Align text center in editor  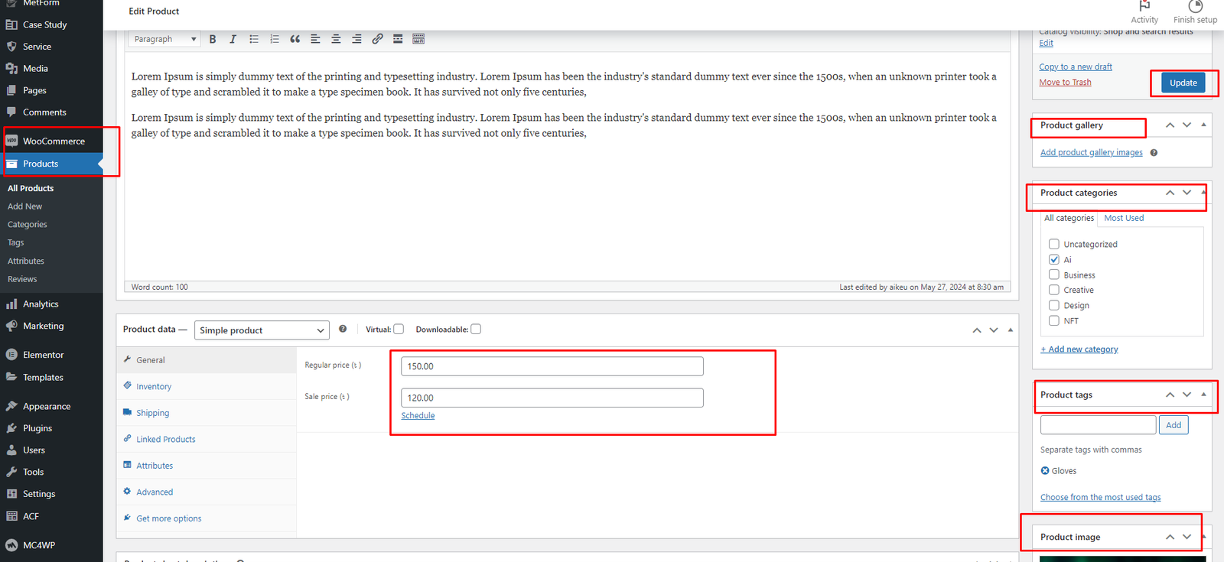[336, 39]
